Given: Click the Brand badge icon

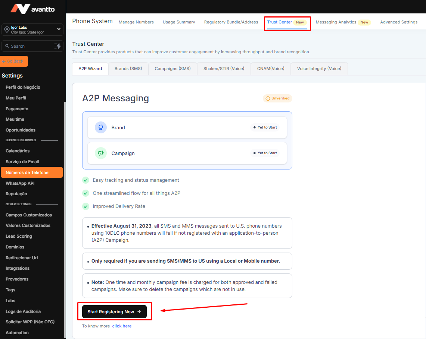Looking at the screenshot, I should [101, 127].
